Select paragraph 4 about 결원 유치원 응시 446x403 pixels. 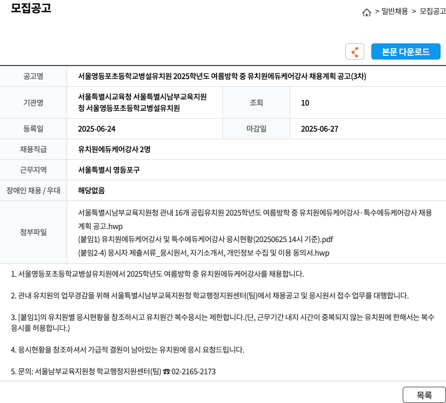coord(127,350)
